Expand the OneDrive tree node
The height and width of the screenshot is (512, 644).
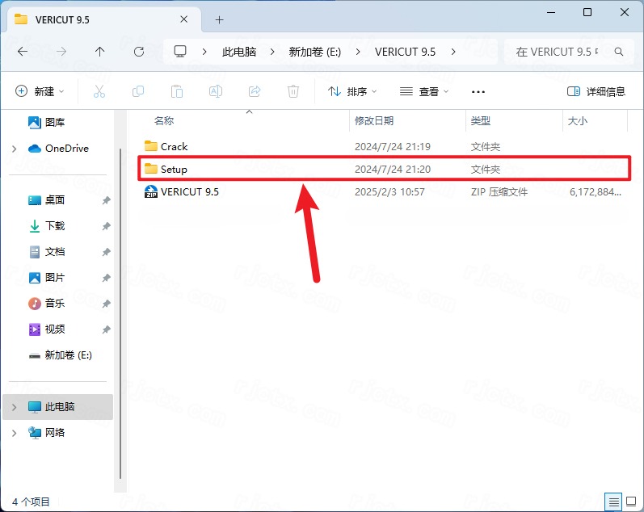click(15, 149)
